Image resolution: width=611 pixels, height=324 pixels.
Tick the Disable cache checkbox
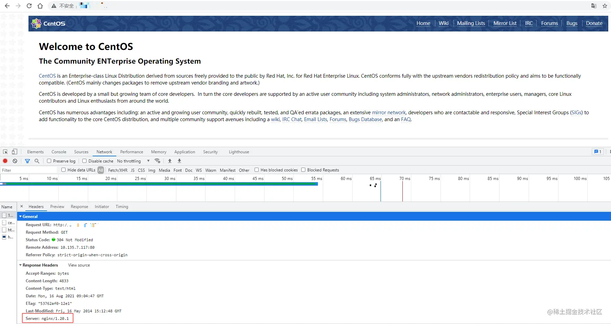[84, 161]
